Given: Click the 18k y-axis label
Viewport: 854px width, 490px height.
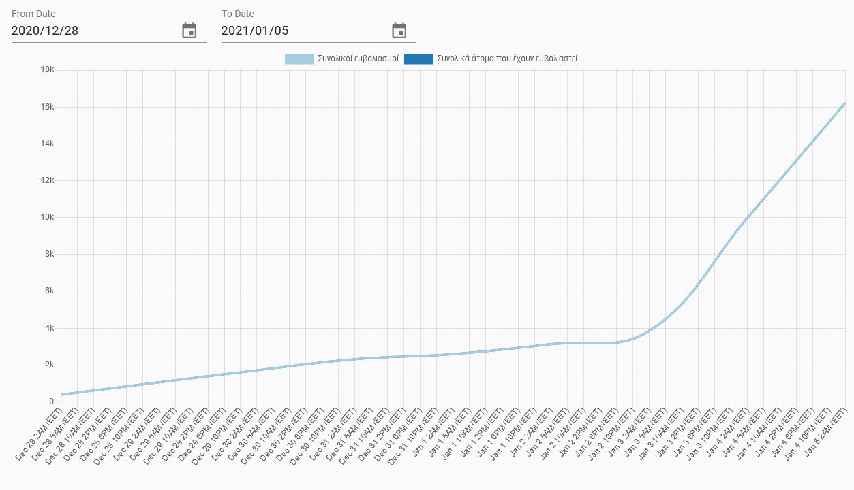Looking at the screenshot, I should (x=47, y=70).
